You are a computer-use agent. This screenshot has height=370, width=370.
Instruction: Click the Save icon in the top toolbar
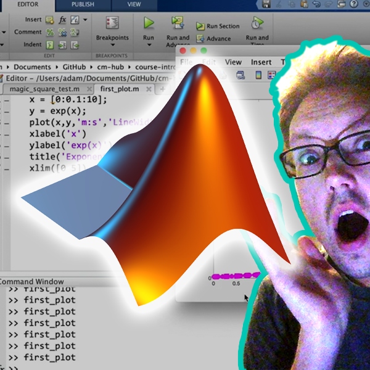(x=266, y=4)
